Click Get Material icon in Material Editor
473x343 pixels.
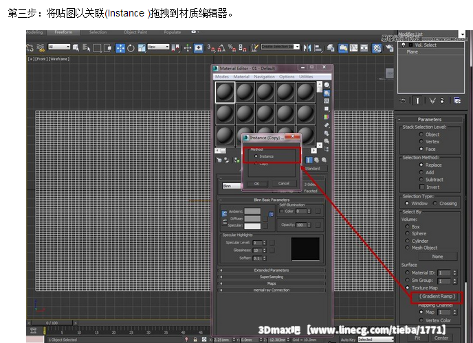tap(219, 160)
